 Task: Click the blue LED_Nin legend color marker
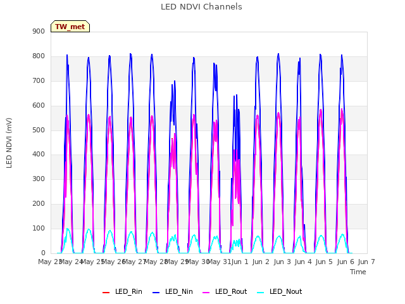click(x=156, y=293)
